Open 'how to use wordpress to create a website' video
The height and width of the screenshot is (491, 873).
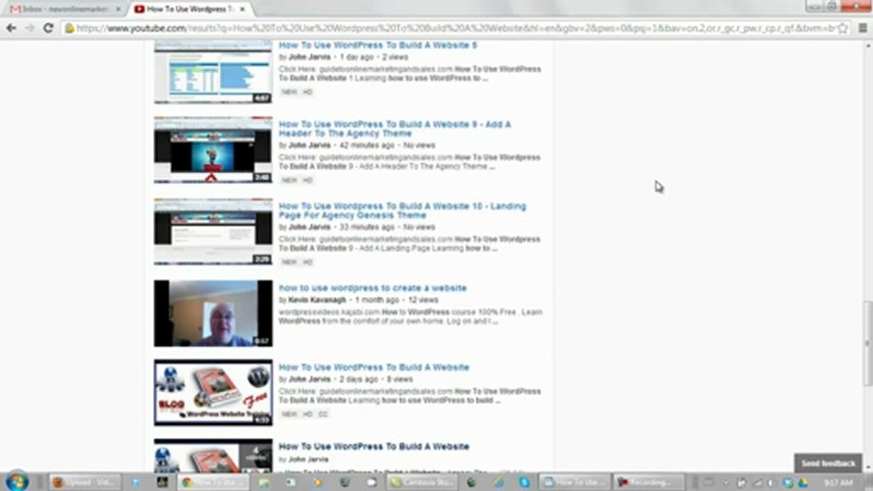[373, 288]
